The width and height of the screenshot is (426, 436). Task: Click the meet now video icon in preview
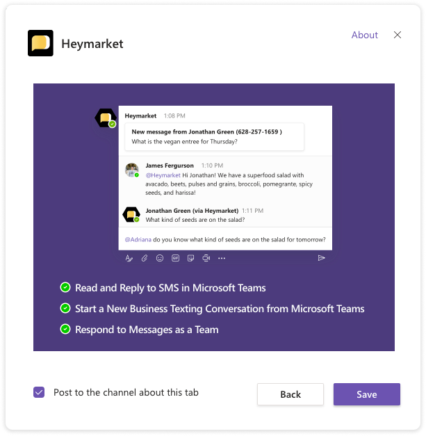coord(206,258)
